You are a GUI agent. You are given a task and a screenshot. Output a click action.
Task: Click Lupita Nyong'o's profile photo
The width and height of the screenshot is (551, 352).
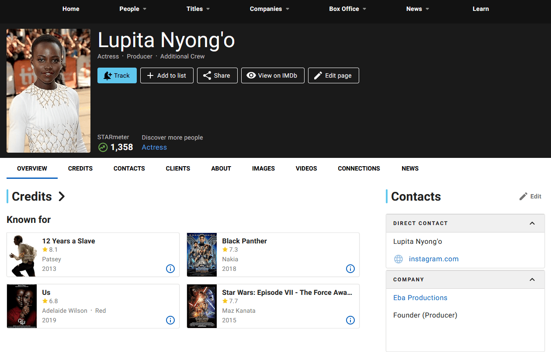(x=49, y=91)
